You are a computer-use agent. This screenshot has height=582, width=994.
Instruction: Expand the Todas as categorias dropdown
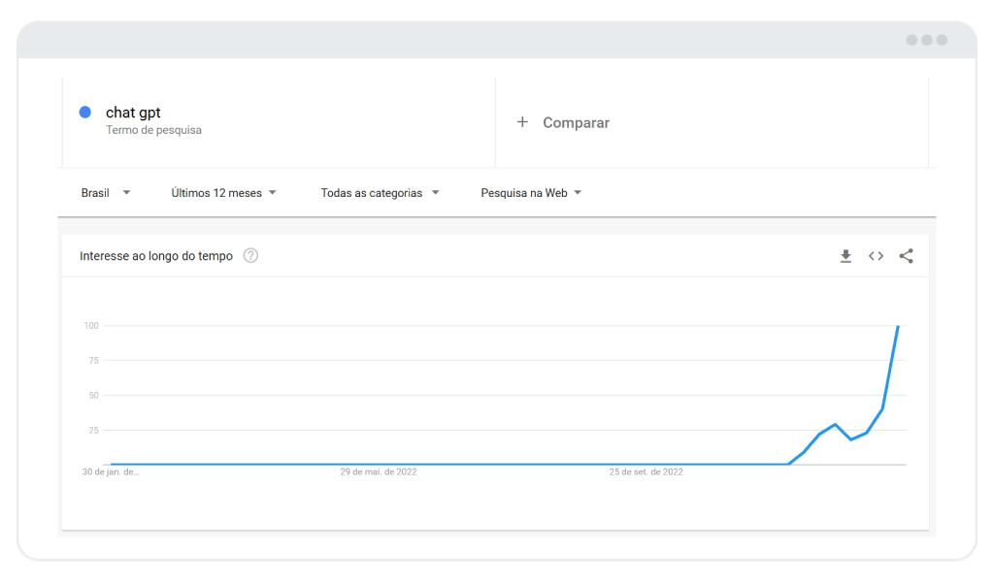pos(380,192)
